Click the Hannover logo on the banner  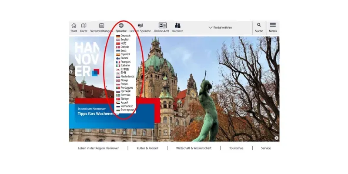(87, 59)
